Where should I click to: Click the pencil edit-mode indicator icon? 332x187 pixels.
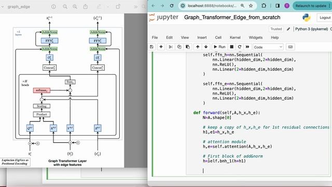[288, 29]
